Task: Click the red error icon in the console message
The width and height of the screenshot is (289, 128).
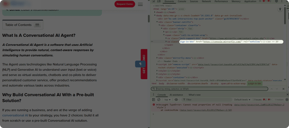Action: click(154, 105)
